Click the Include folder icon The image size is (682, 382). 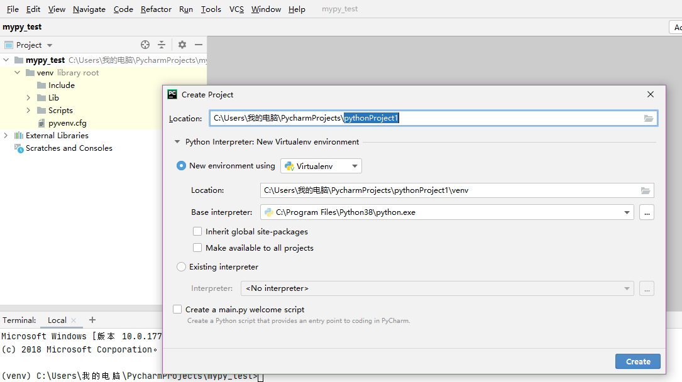click(x=41, y=85)
